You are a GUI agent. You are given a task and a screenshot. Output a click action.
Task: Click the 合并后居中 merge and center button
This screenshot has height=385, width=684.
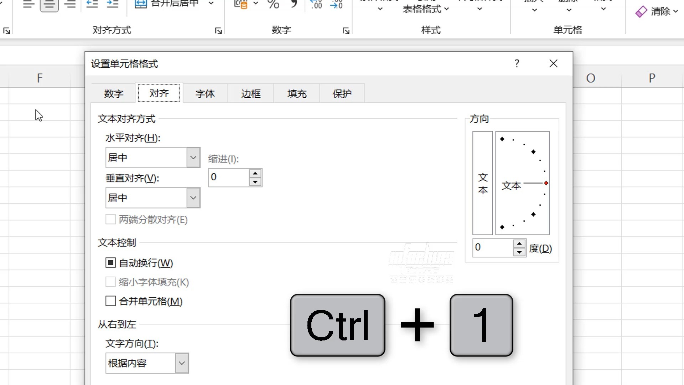167,4
